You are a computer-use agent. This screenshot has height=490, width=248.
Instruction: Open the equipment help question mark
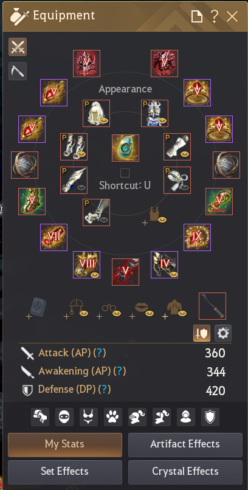tap(215, 16)
